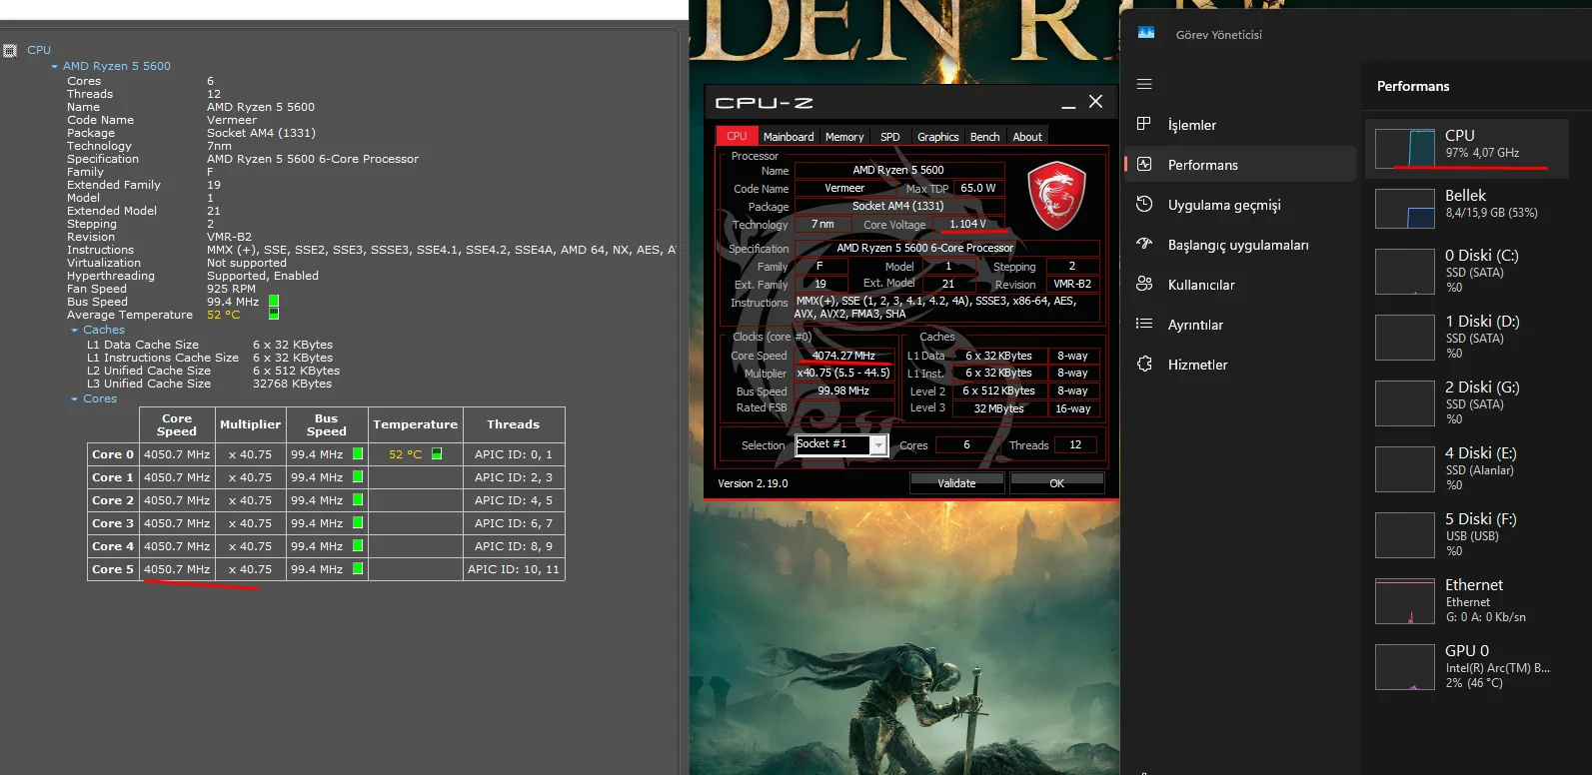Click the Performans heading in Task Manager
The height and width of the screenshot is (775, 1592).
(1413, 86)
